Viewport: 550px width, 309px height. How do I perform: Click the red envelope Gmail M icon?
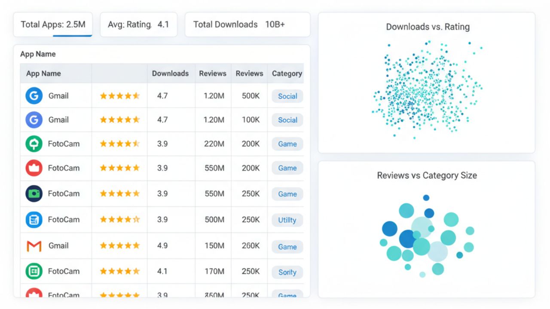34,246
